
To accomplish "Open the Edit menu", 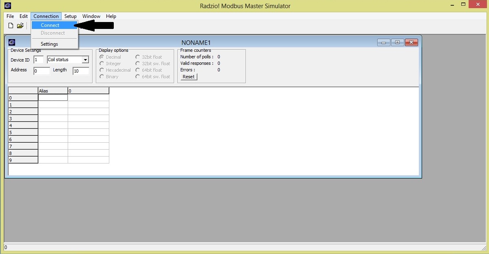I will coord(23,16).
